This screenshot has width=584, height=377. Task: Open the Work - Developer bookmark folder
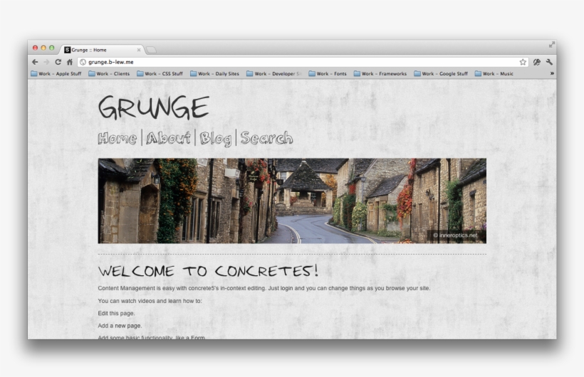(x=273, y=74)
